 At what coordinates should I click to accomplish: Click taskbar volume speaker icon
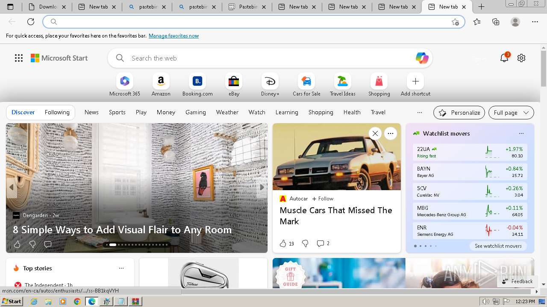485,301
